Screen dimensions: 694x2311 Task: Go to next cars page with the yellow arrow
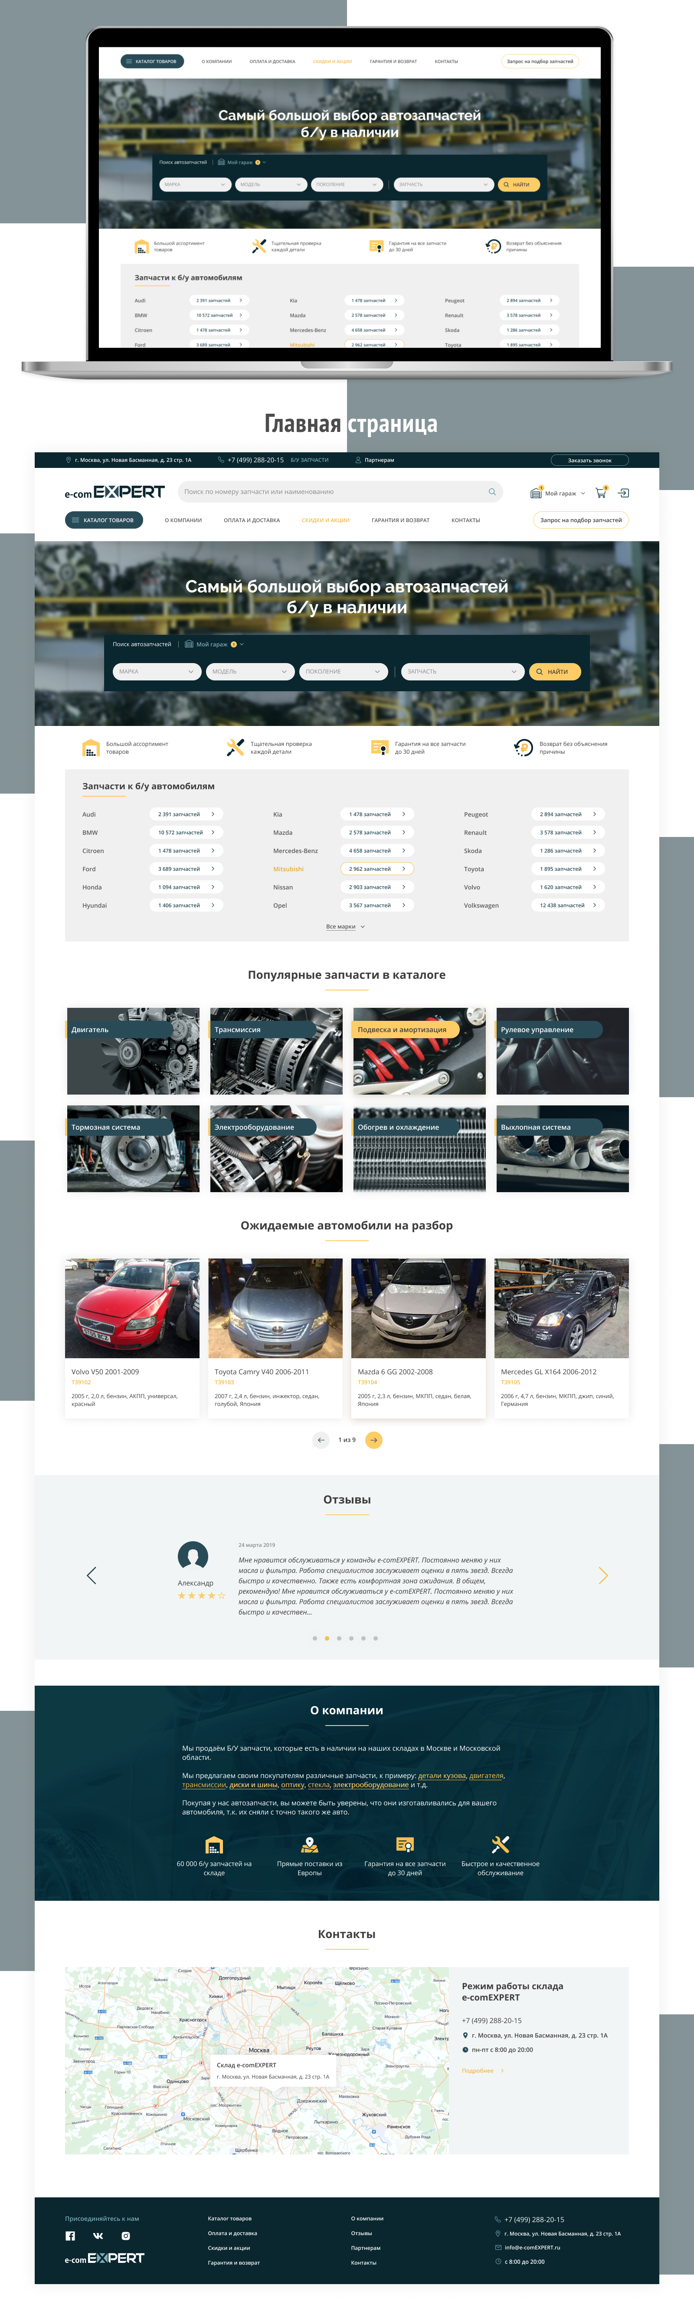(373, 1440)
